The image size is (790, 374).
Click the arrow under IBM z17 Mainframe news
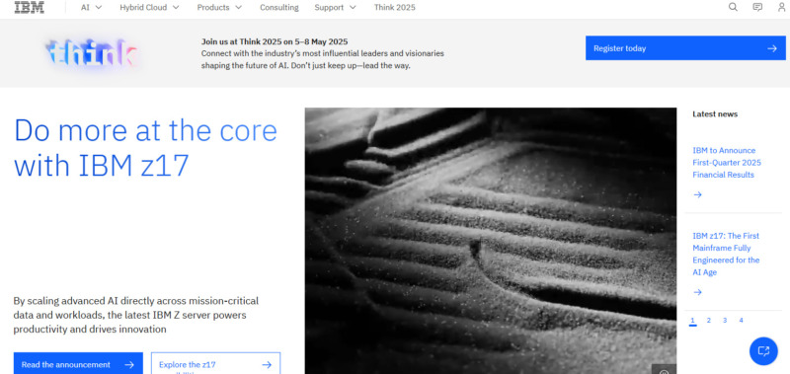[697, 292]
